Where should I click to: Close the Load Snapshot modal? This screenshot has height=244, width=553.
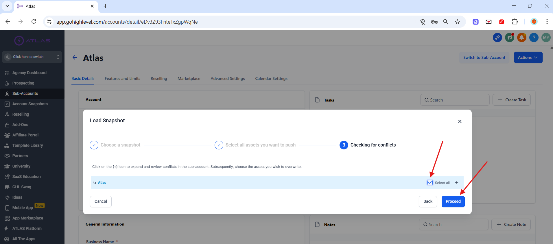pyautogui.click(x=460, y=121)
